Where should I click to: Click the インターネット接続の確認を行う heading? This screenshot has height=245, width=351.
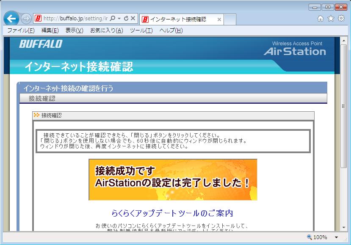pos(68,88)
